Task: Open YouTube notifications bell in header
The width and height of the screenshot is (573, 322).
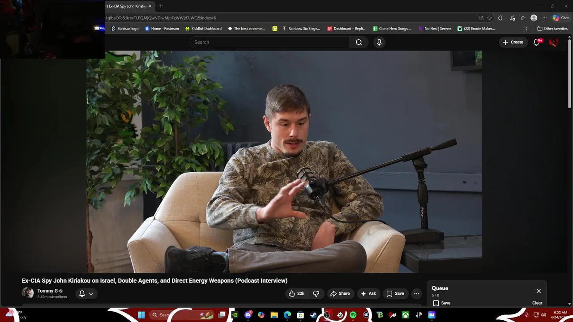Action: point(537,42)
